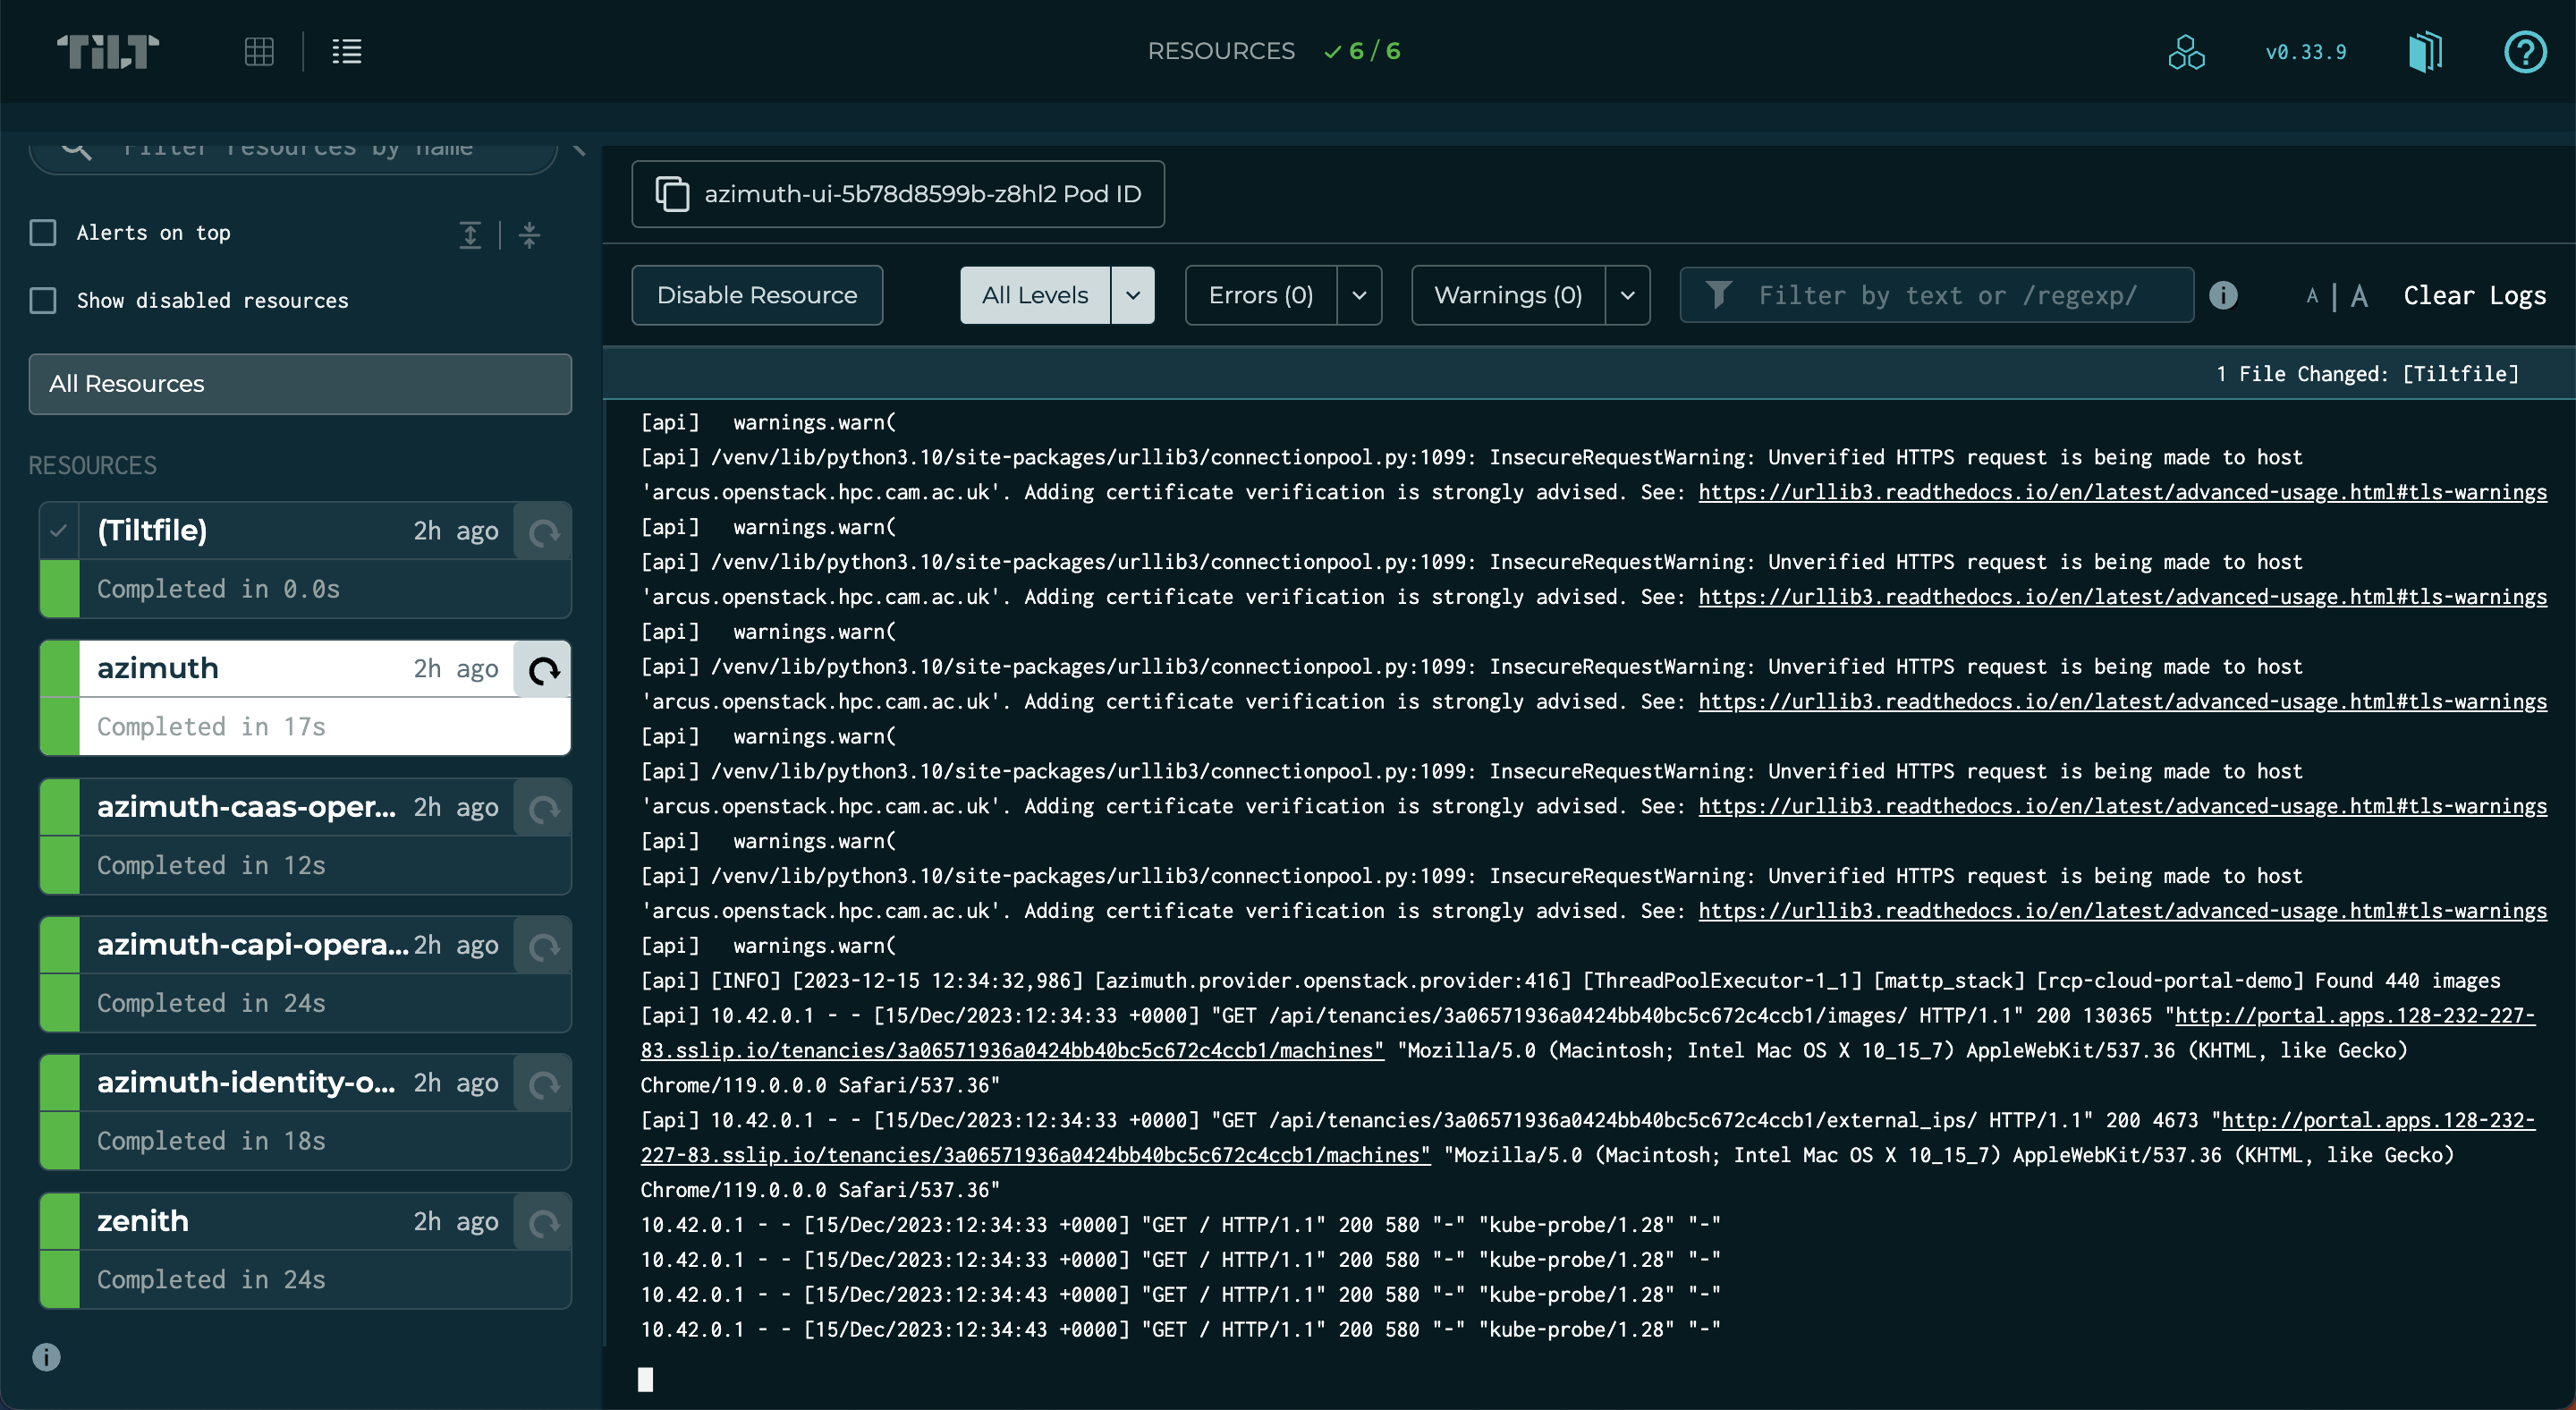
Task: Click the Tilt logo
Action: click(x=108, y=51)
